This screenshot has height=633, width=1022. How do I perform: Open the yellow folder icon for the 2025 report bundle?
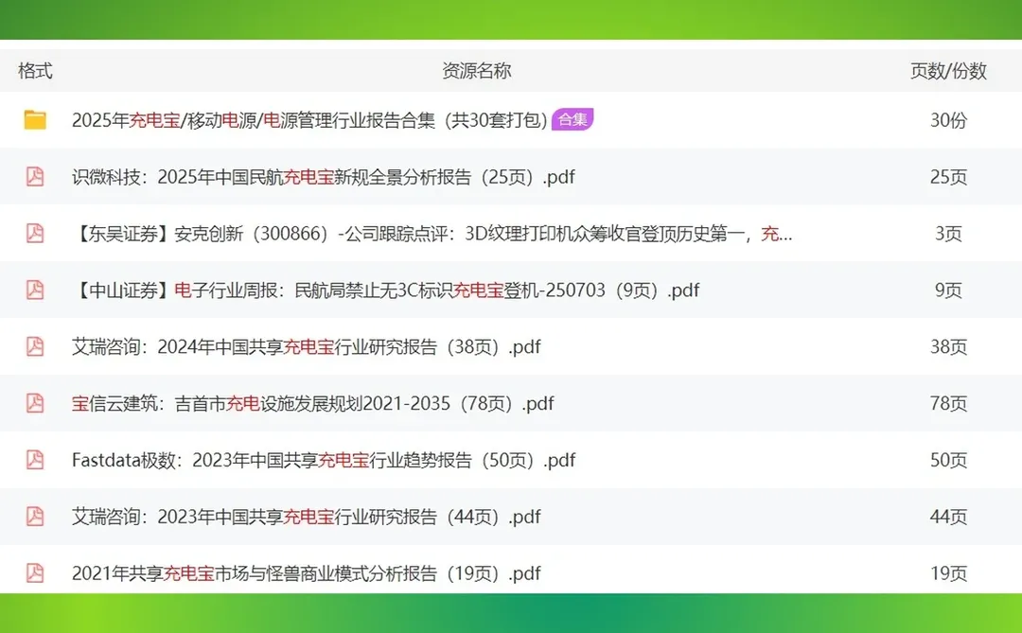click(35, 120)
